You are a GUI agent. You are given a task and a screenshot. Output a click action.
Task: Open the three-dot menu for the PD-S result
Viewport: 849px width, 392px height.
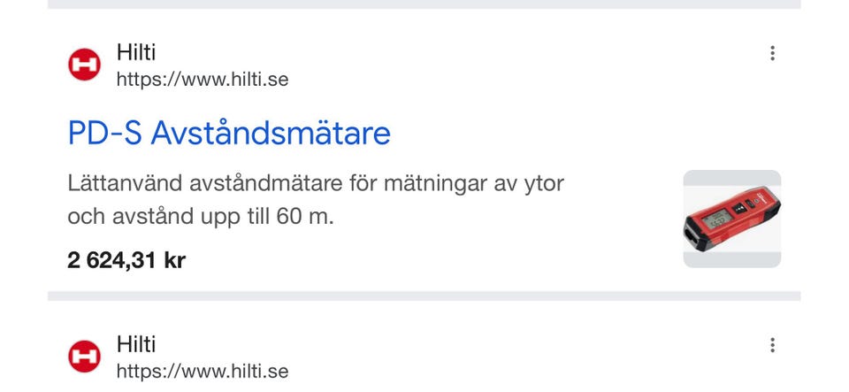(772, 54)
